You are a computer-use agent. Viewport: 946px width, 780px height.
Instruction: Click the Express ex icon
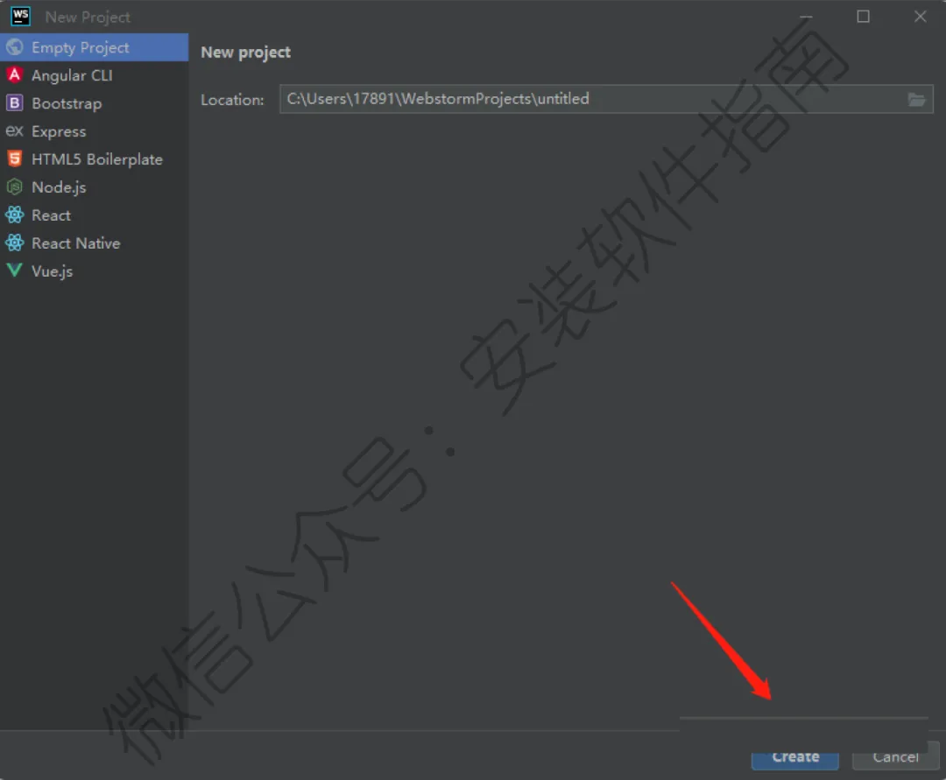15,130
